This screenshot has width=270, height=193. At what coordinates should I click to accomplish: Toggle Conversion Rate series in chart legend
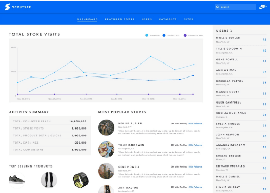(193, 35)
